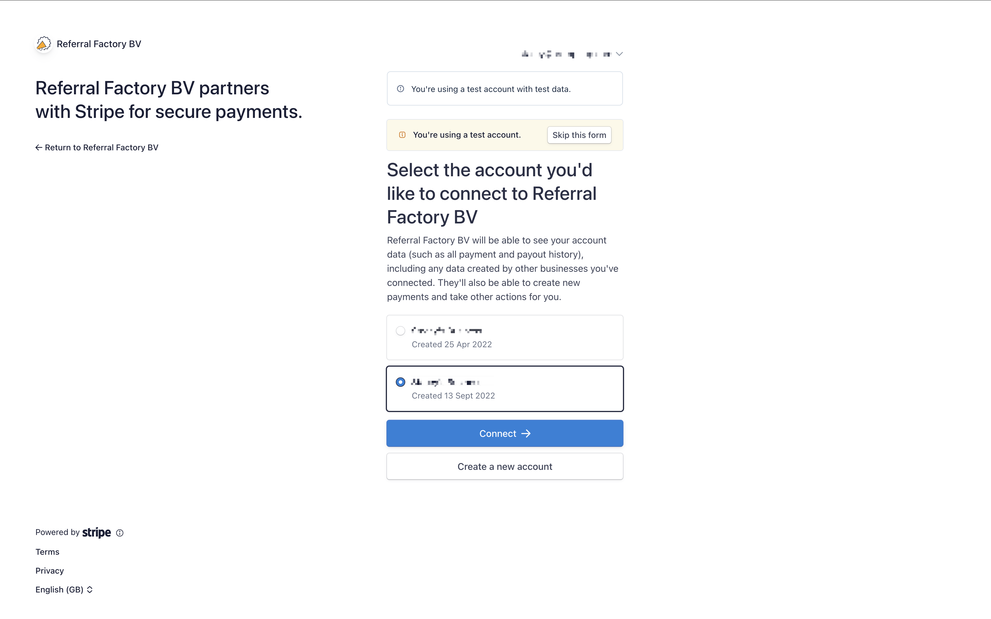Click the info icon next to 'Powered by stripe'
This screenshot has height=619, width=991.
click(x=119, y=533)
